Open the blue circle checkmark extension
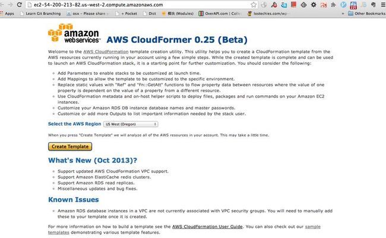Screen dimensions: 386x238 tap(343, 5)
